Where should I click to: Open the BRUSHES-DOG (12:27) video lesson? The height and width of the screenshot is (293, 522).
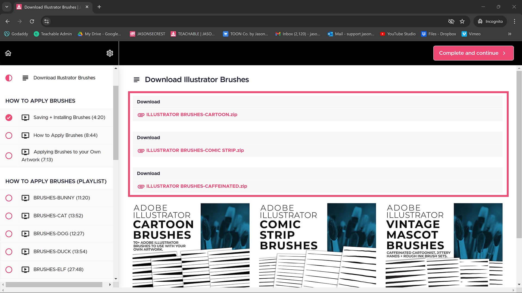pos(59,234)
